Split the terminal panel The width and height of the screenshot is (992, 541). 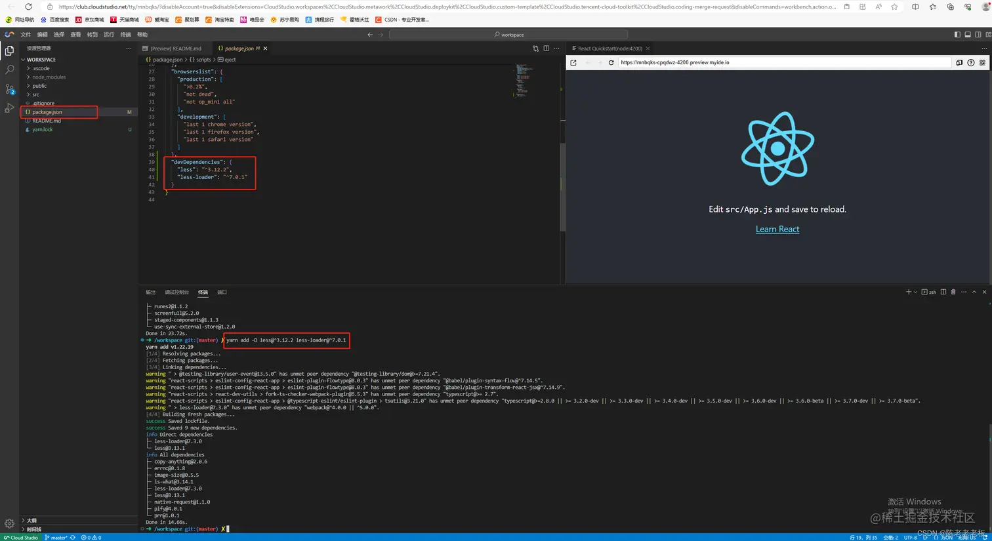pyautogui.click(x=943, y=292)
